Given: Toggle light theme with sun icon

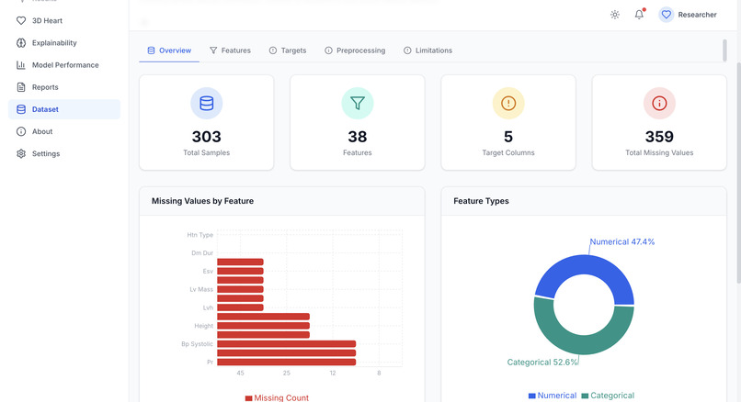Looking at the screenshot, I should coord(615,15).
